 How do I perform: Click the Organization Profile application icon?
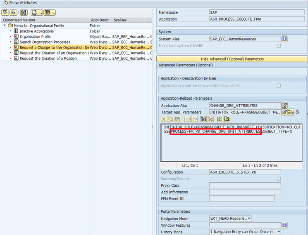coord(16,36)
